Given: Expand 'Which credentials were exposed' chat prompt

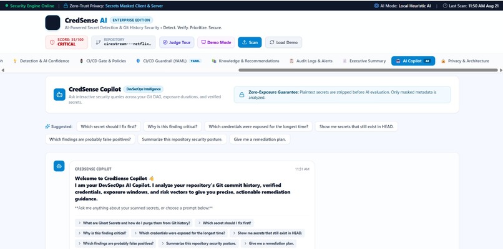Looking at the screenshot, I should (179, 233).
